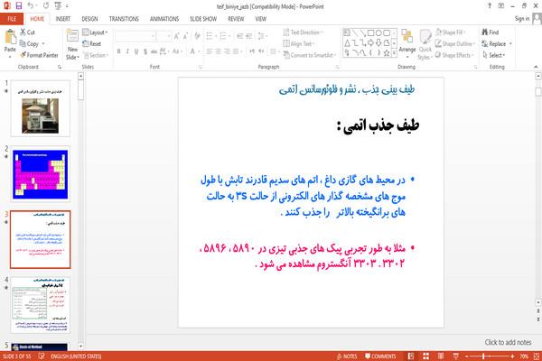Open the Section dropdown

(x=96, y=55)
